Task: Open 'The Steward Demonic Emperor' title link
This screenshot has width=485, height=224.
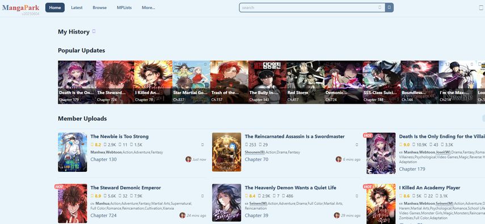Action: pyautogui.click(x=125, y=188)
